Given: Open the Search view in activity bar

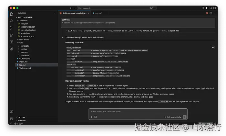Looking at the screenshot, I should pos(12,21).
